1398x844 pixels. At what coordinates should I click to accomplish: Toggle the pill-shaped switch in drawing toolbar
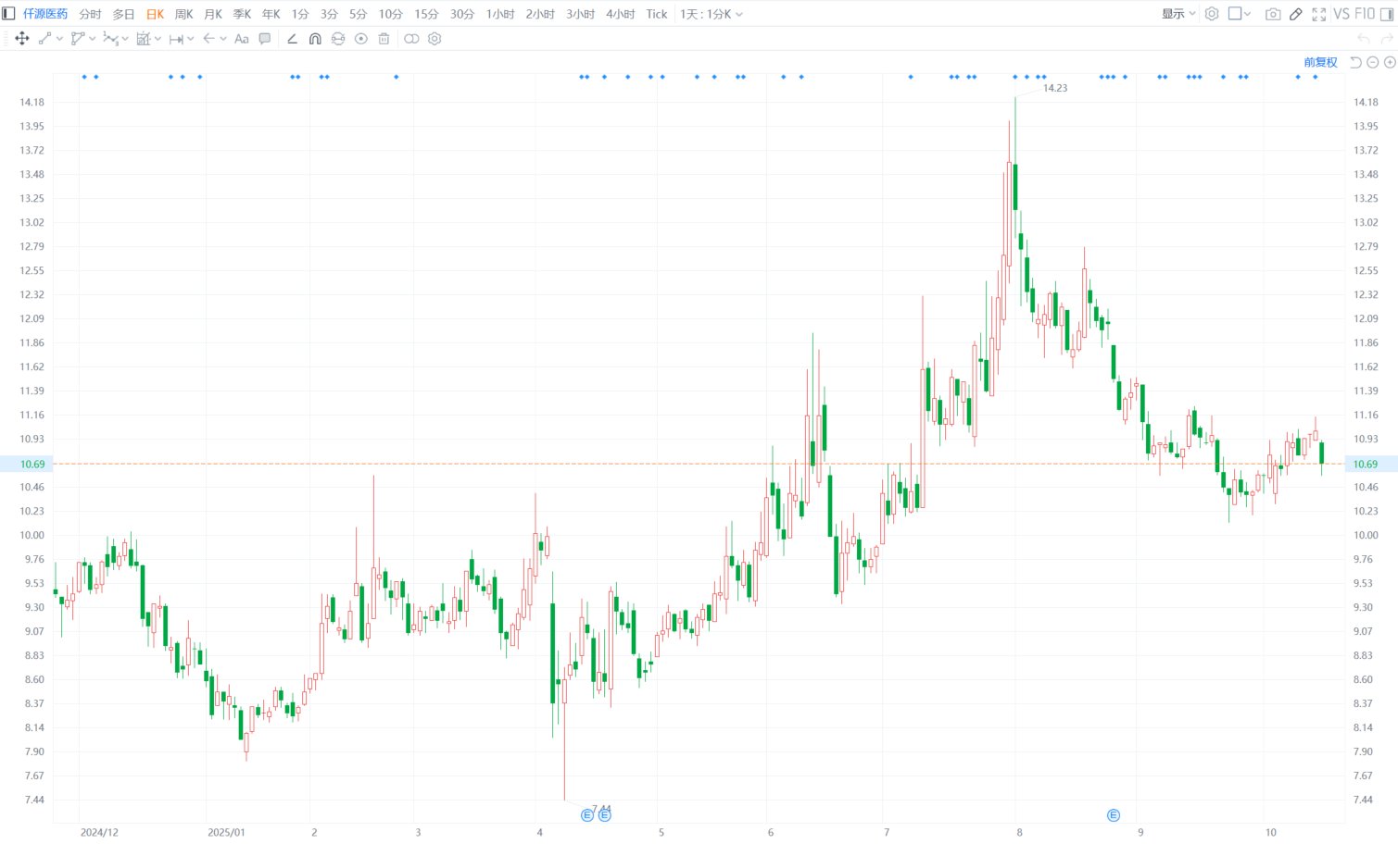(x=411, y=39)
